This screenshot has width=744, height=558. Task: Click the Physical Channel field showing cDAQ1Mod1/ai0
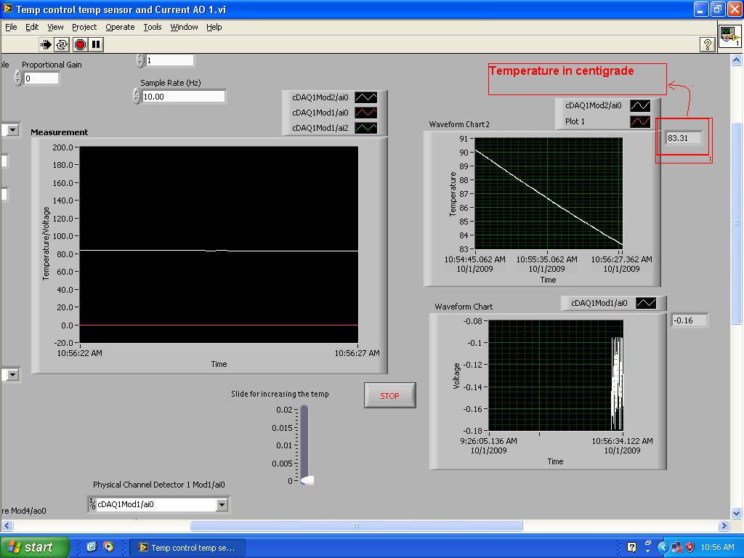pos(157,504)
